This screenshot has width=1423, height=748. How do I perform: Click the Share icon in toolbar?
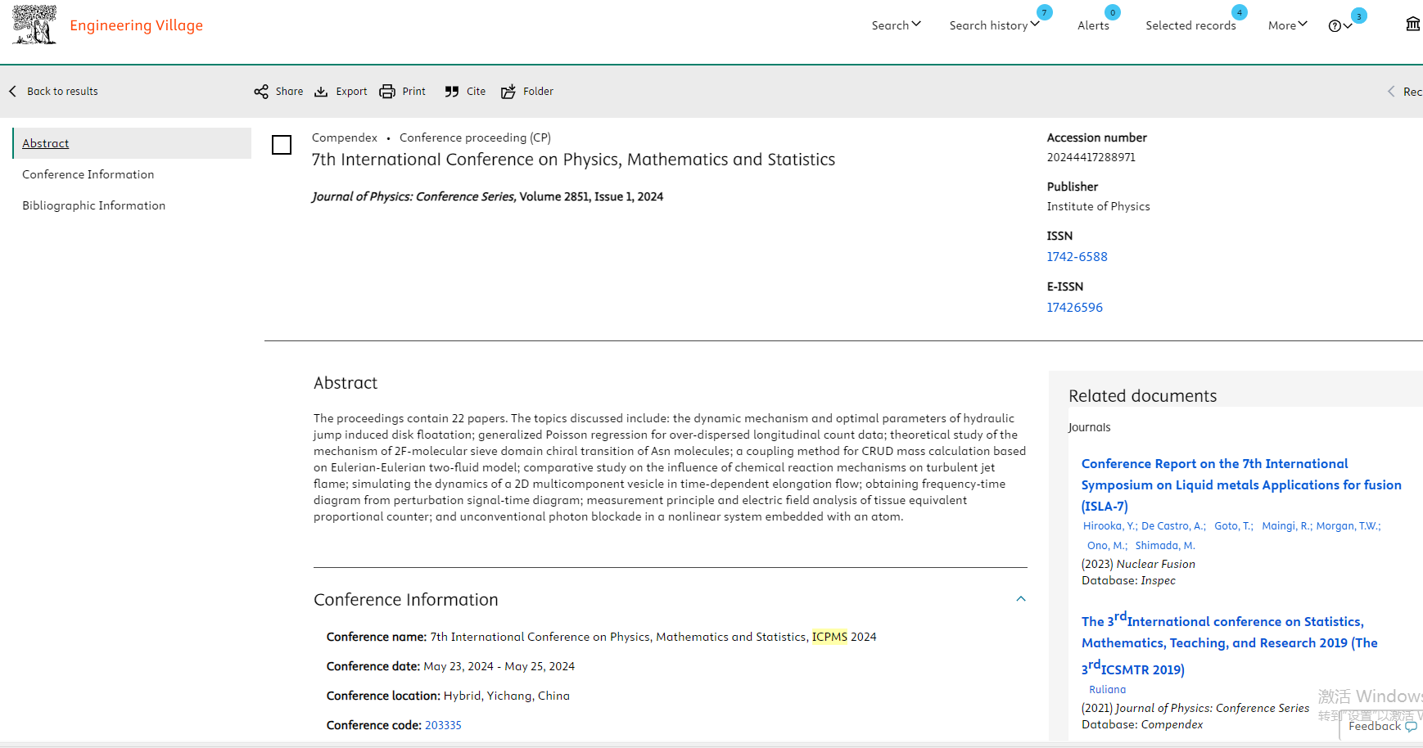pos(261,92)
